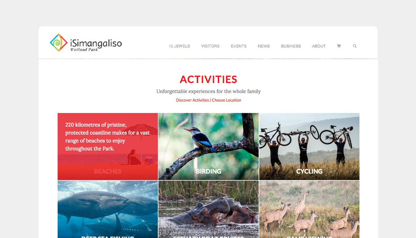Click the search magnifier icon

355,46
